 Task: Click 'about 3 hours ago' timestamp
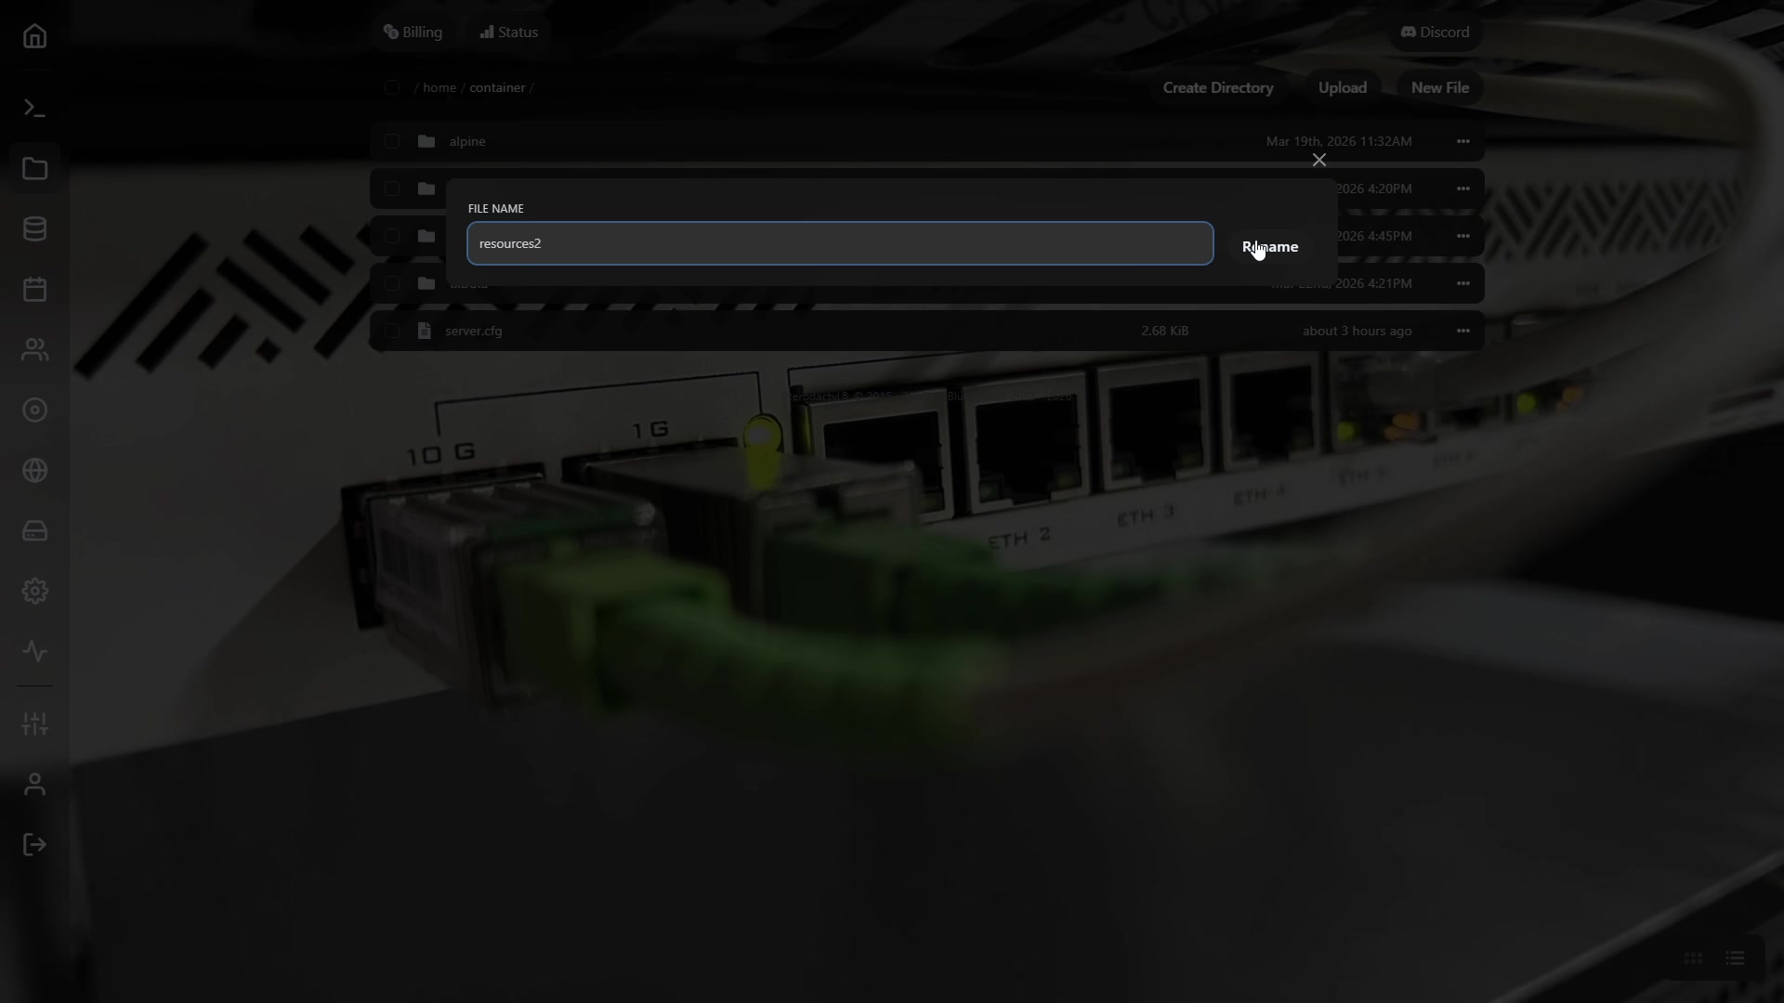(x=1357, y=331)
